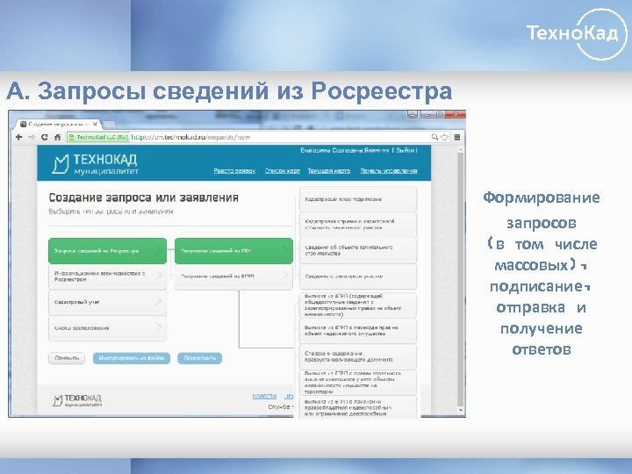Viewport: 632px width, 474px height.
Task: Reload the page with the refresh icon
Action: [x=45, y=137]
